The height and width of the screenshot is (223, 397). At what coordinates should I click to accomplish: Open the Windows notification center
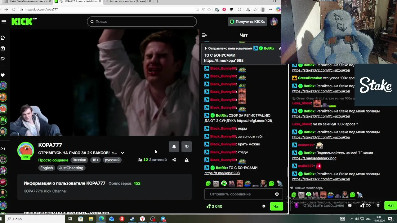[390, 219]
